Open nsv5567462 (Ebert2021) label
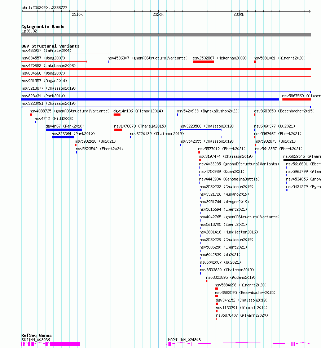 click(x=278, y=134)
